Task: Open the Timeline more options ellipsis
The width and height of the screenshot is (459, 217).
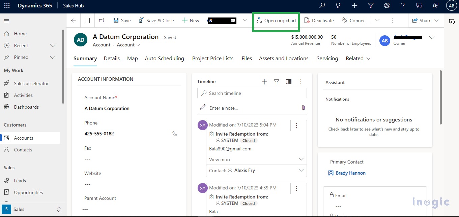Action: pos(301,81)
